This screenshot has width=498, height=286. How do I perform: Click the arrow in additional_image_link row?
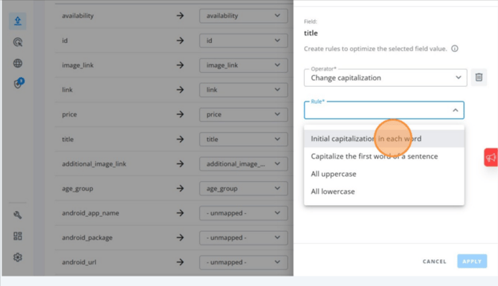180,163
